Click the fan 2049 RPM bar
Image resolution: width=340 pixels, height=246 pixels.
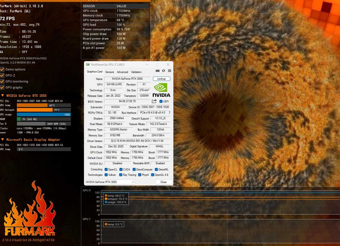44,124
